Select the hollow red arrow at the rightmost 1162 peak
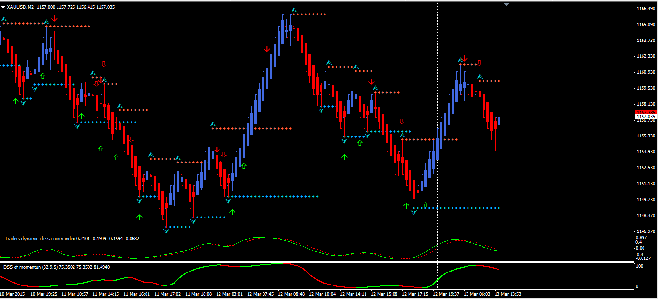This screenshot has height=299, width=658. point(479,63)
